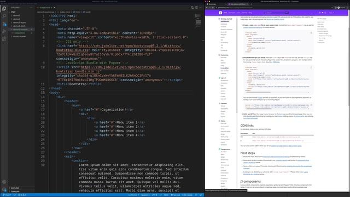This screenshot has height=197, width=350.
Task: Switch to the index.html editor tab
Action: [x=45, y=8]
